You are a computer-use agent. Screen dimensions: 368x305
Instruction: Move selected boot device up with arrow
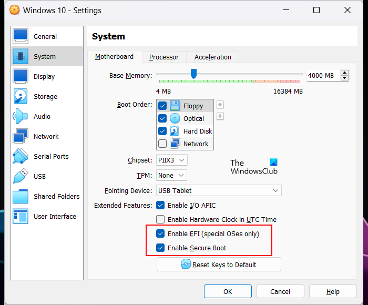(x=220, y=105)
